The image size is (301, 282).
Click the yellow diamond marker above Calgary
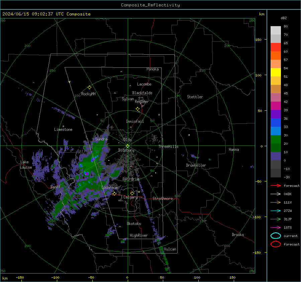pyautogui.click(x=132, y=193)
